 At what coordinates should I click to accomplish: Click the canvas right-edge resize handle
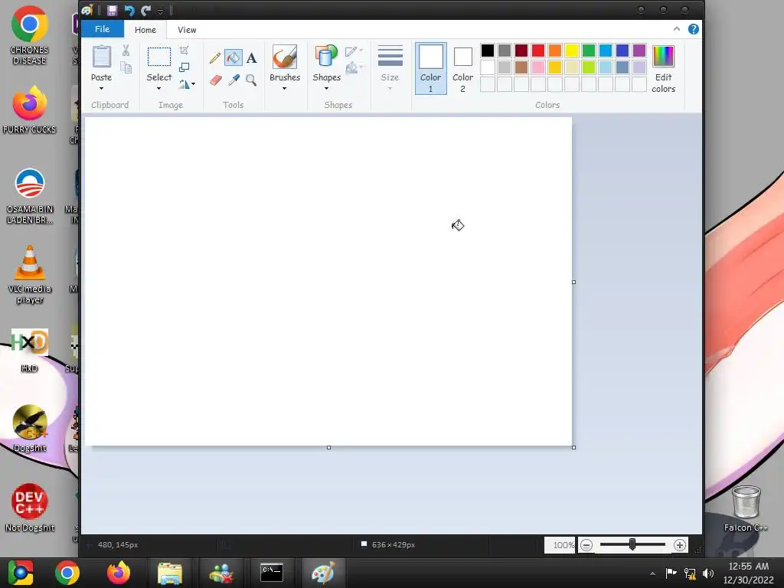[x=574, y=282]
